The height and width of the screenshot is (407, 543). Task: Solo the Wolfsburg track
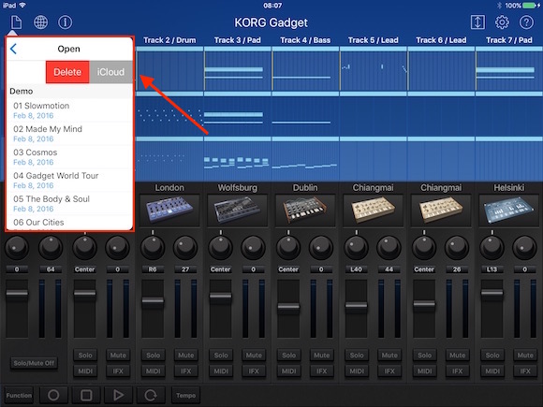(x=221, y=356)
